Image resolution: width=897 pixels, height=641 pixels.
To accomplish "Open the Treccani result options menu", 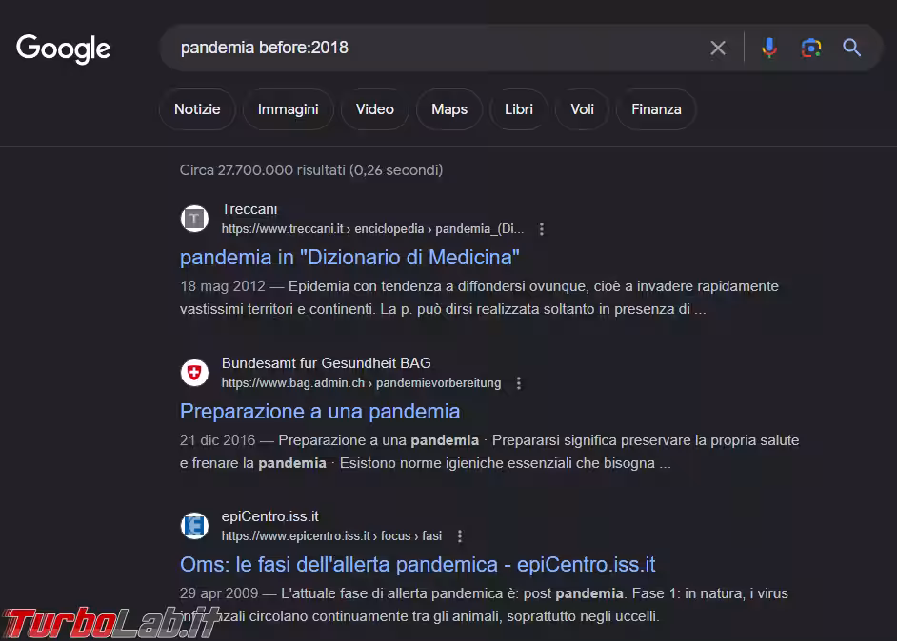I will [542, 229].
